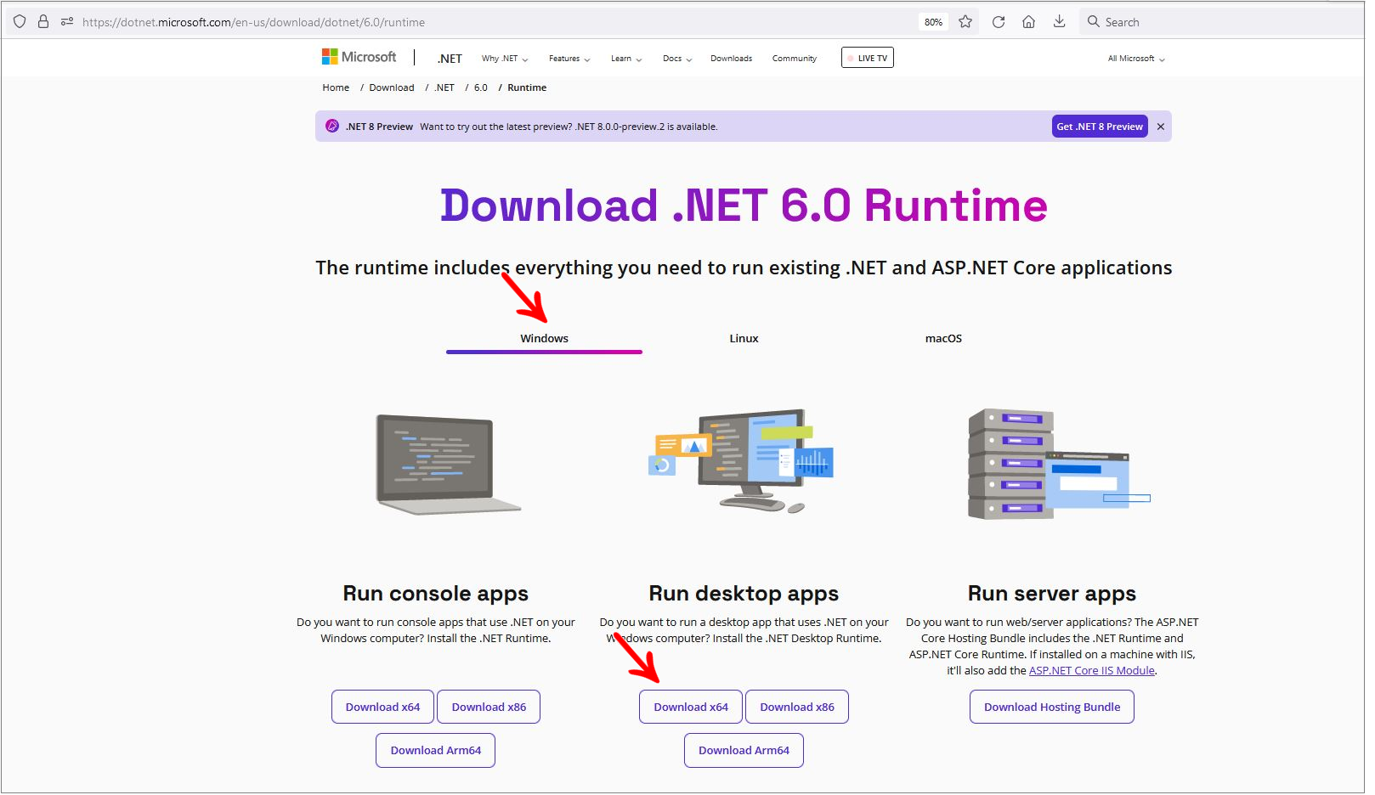Select the Linux tab

[744, 338]
